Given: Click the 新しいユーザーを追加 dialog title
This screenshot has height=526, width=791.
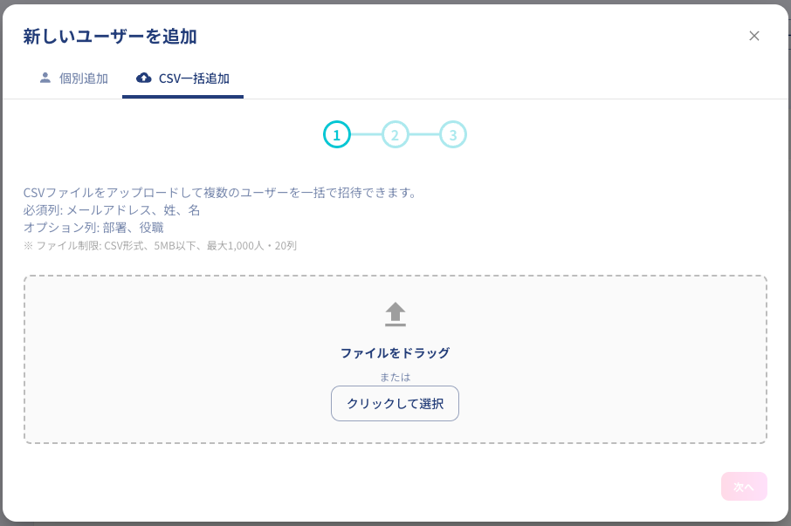Looking at the screenshot, I should [x=110, y=36].
